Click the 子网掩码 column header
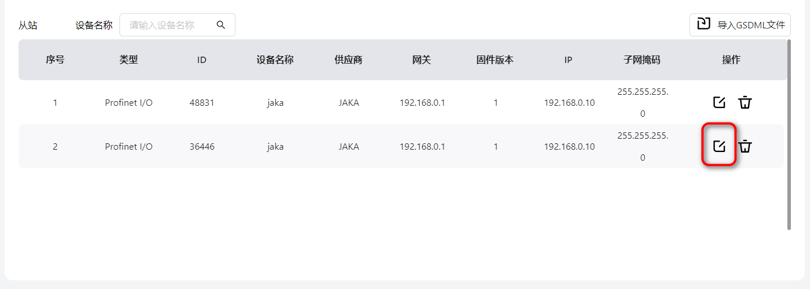The image size is (810, 289). point(642,60)
